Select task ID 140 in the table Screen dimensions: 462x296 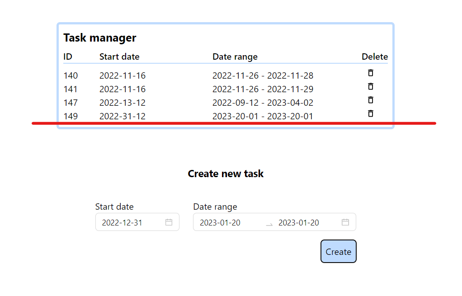click(x=71, y=75)
